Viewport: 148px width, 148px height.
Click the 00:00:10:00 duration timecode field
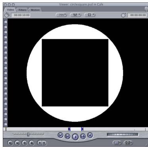21,15
